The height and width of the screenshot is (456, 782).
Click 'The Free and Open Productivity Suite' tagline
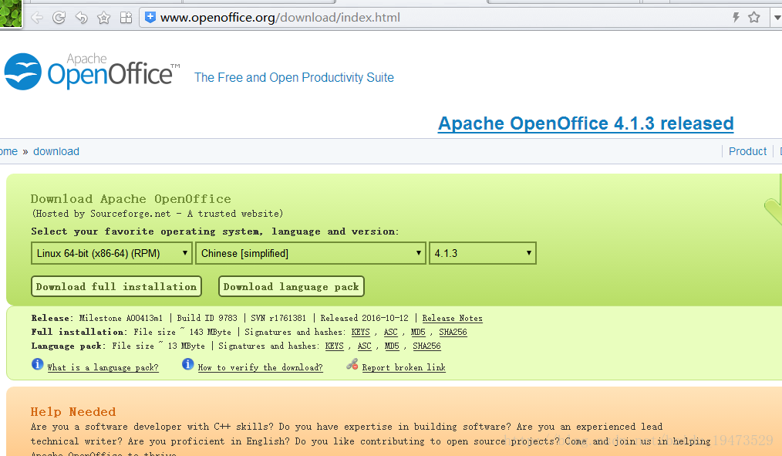coord(295,77)
